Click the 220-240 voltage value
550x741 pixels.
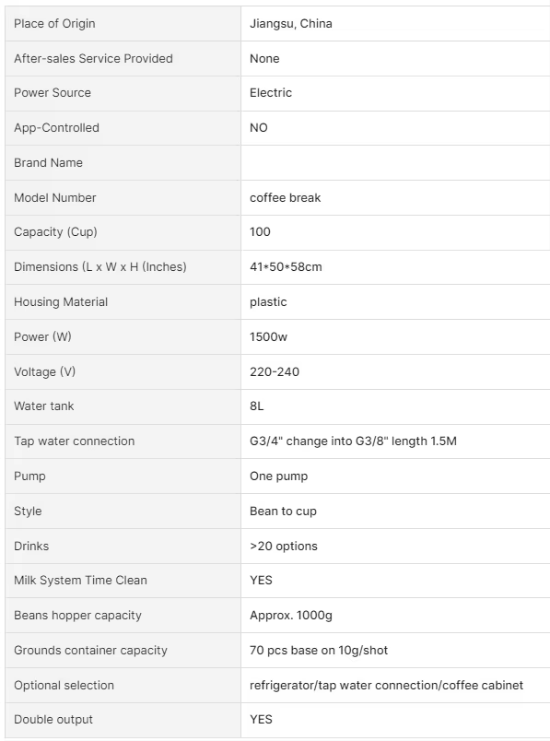[274, 372]
